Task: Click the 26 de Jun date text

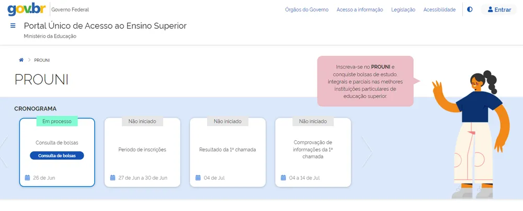Action: pos(44,178)
